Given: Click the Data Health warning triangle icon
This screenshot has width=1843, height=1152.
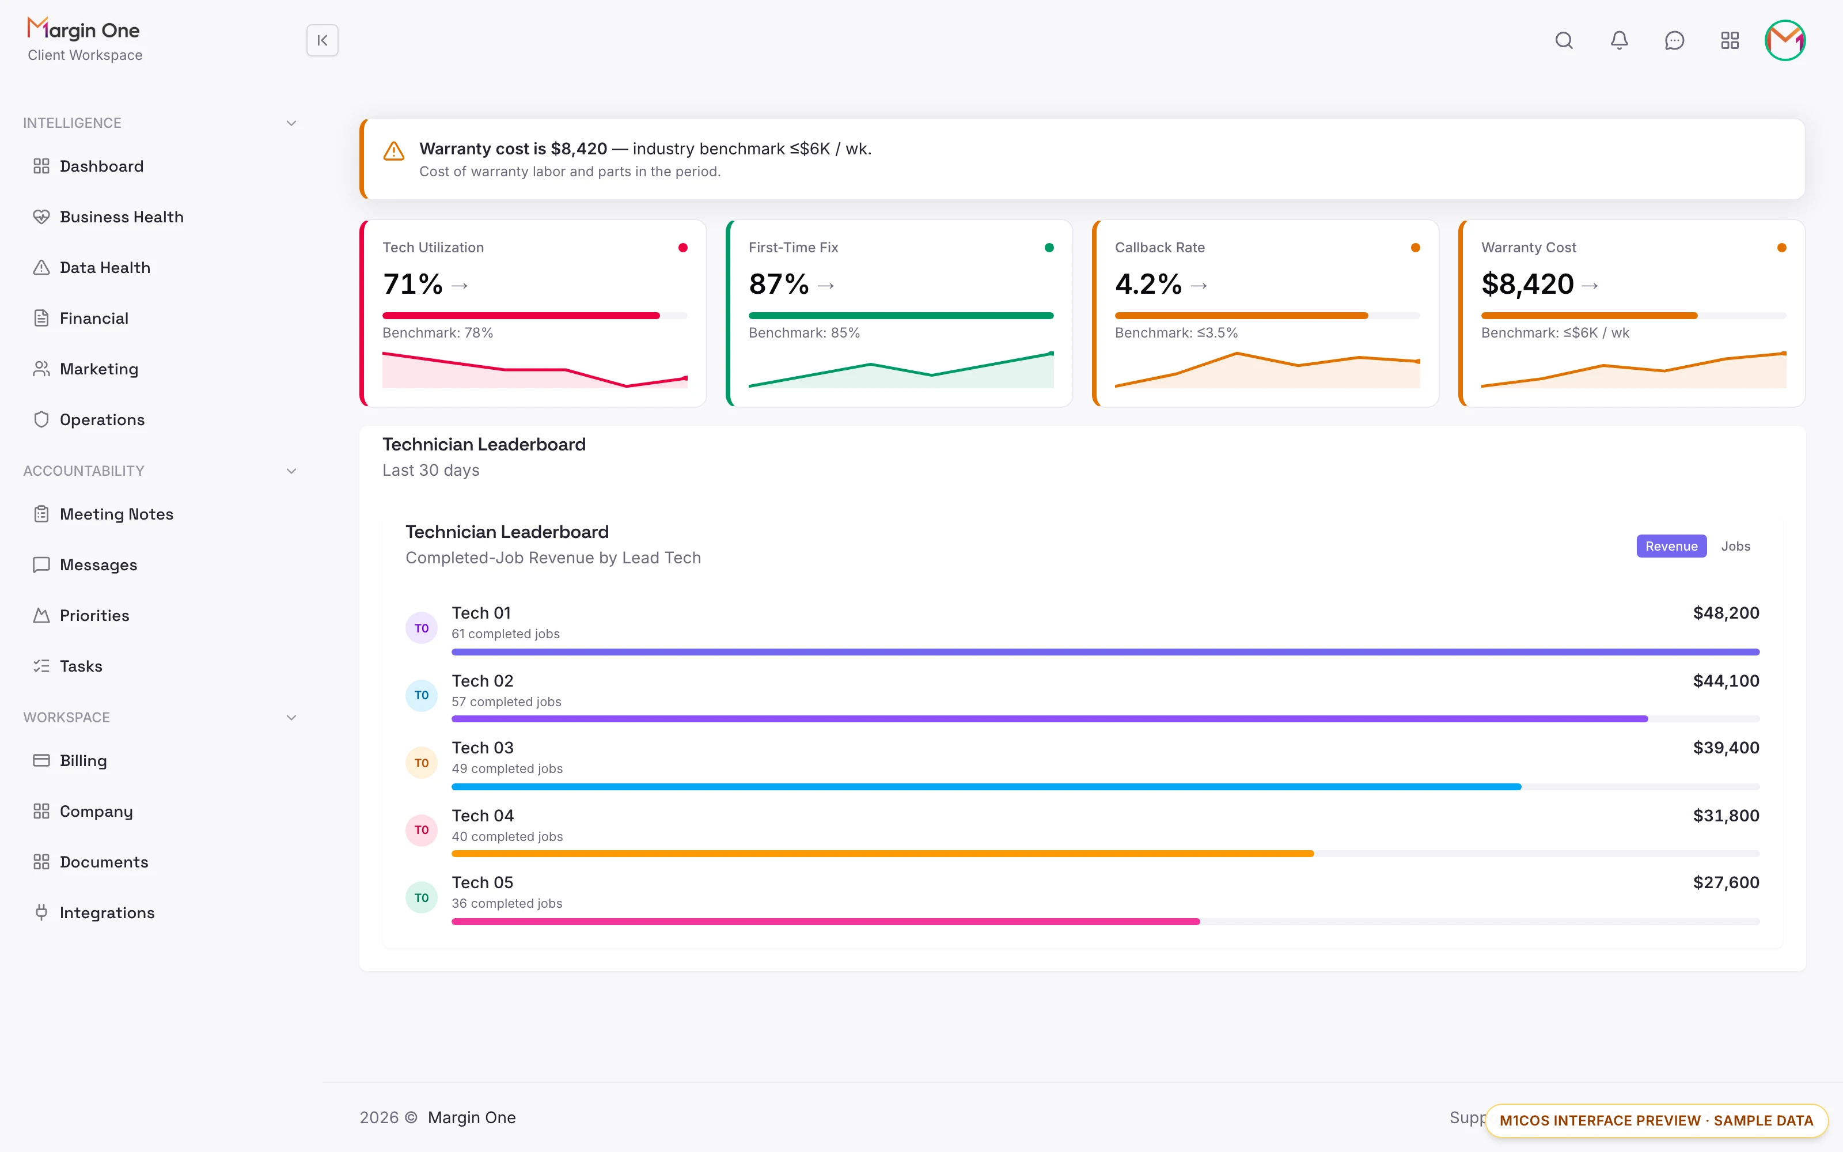Looking at the screenshot, I should pyautogui.click(x=41, y=267).
